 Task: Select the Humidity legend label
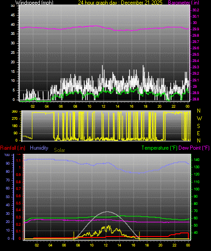39,148
